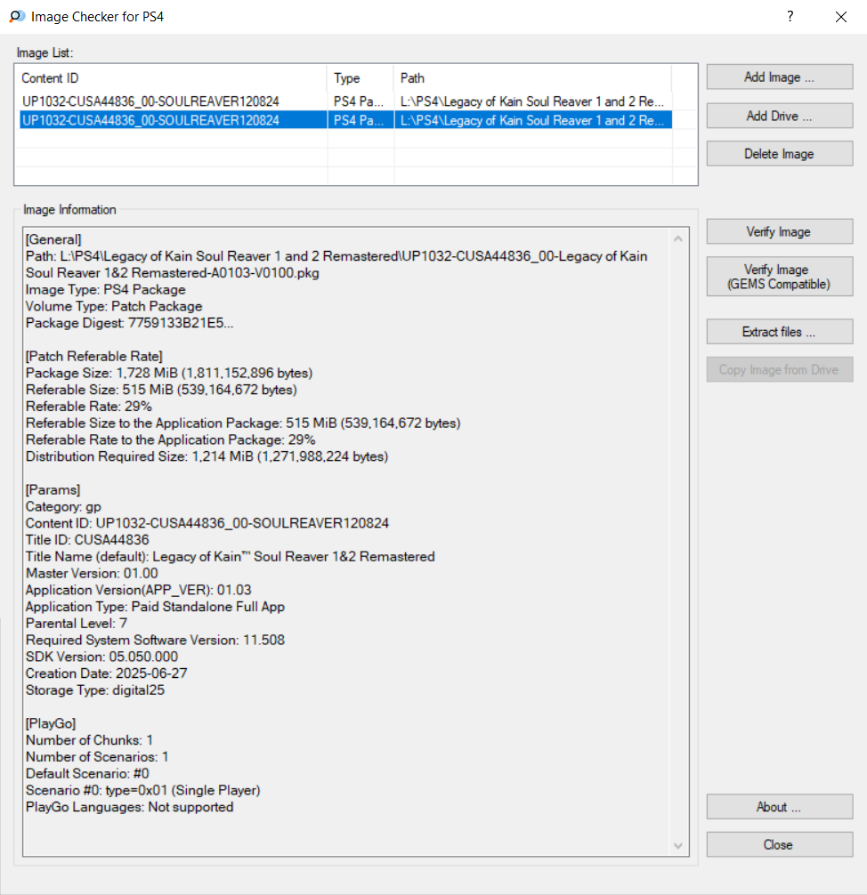Click the scroll up arrow in Image Information
Screen dimensions: 867x895
coord(678,239)
